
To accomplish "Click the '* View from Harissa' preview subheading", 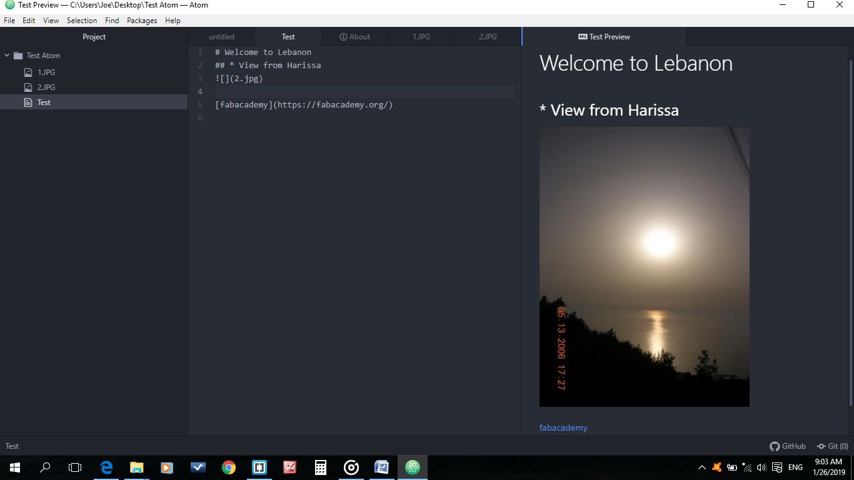I will pos(609,111).
